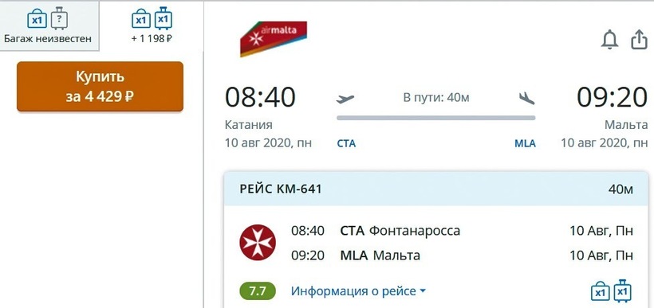Click the flight duration progress line
The width and height of the screenshot is (654, 308).
(x=435, y=119)
